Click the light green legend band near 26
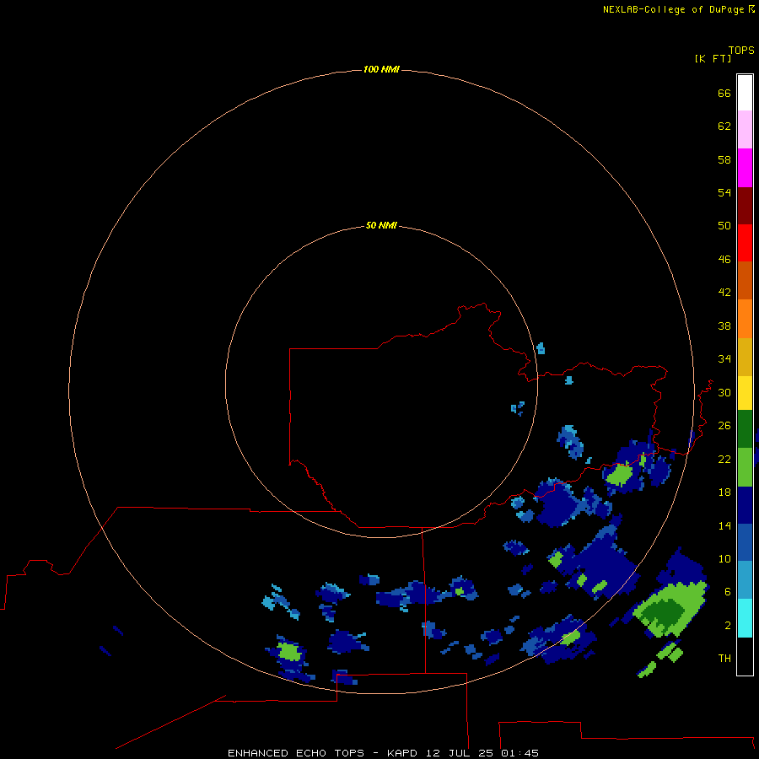This screenshot has height=759, width=759. pos(745,466)
